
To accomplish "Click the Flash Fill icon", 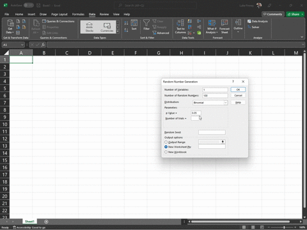I will [x=190, y=21].
